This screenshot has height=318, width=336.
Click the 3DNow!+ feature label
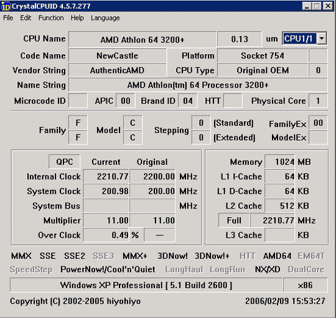[x=212, y=256]
